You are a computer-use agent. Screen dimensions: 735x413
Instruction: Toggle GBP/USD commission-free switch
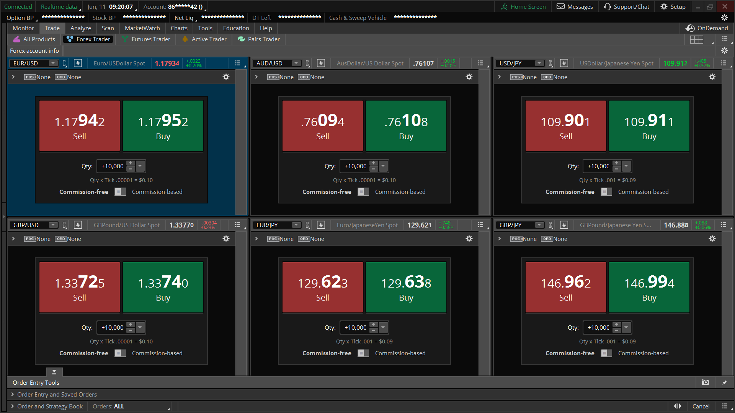tap(120, 353)
